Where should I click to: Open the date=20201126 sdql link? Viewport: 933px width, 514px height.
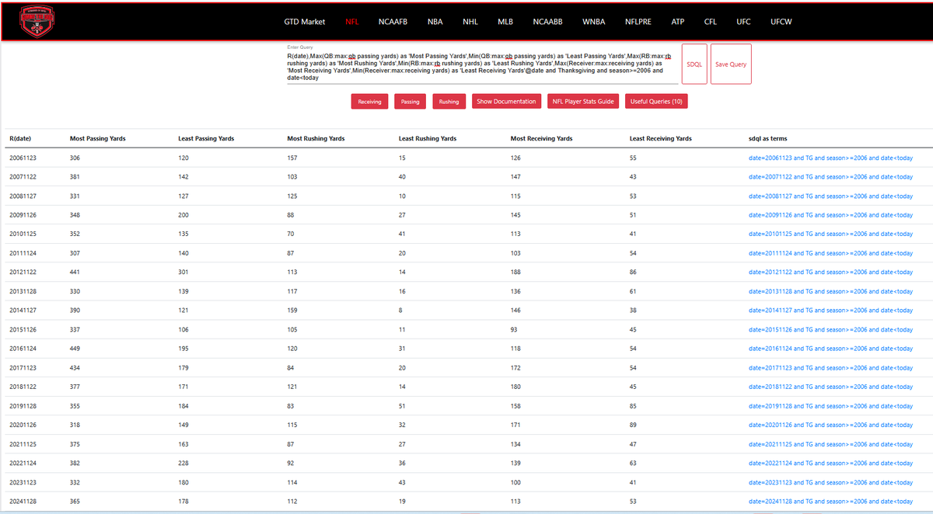(x=830, y=425)
